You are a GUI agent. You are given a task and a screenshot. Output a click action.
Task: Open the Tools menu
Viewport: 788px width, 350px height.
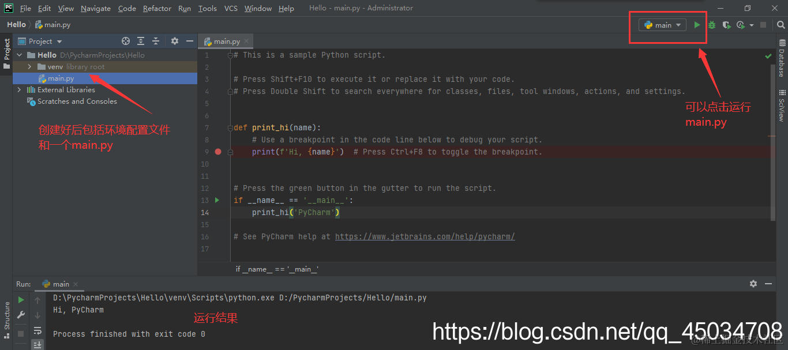(207, 8)
